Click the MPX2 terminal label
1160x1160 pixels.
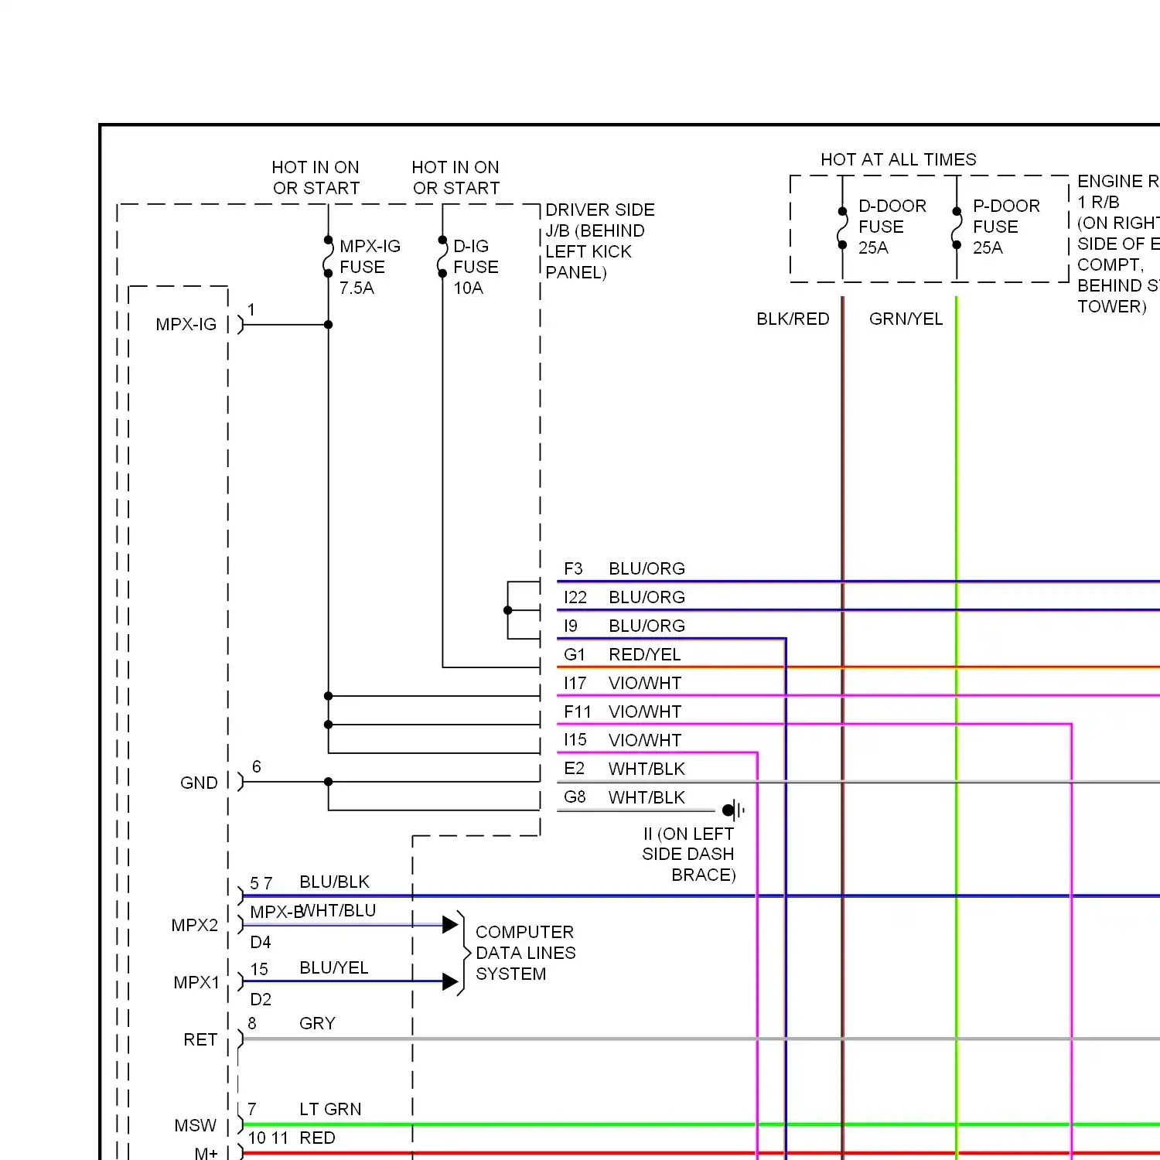(195, 925)
